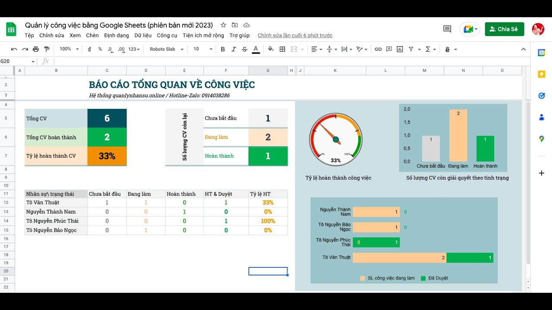This screenshot has width=552, height=310.
Task: Undo the last action
Action: [x=14, y=49]
